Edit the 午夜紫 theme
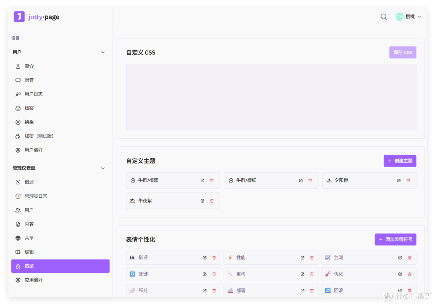 click(203, 201)
